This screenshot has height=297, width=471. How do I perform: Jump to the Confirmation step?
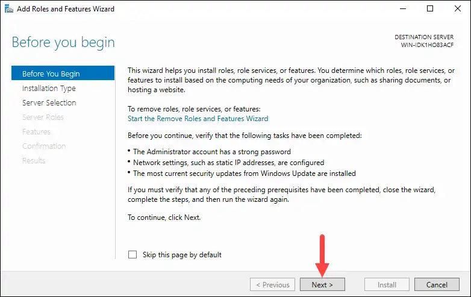[x=44, y=146]
